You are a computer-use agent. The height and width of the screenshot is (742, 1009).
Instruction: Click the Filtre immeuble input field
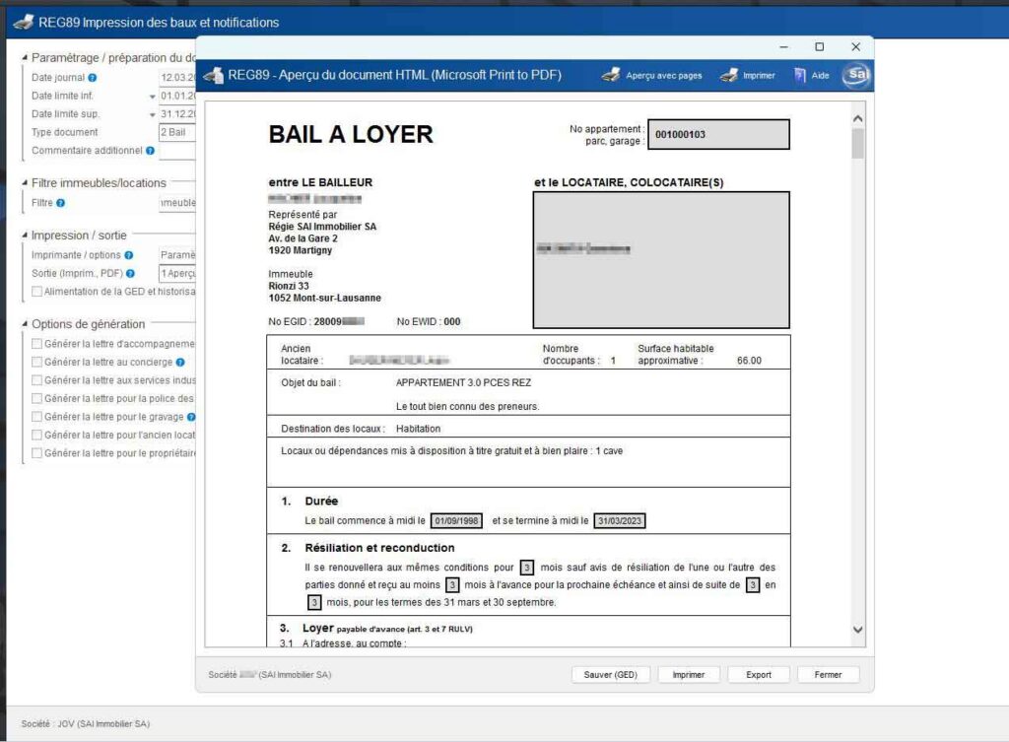tap(177, 203)
